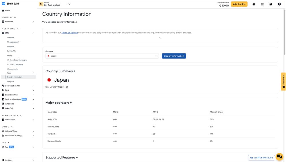Click the project avatar letter M
The image size is (286, 163).
point(41,4)
